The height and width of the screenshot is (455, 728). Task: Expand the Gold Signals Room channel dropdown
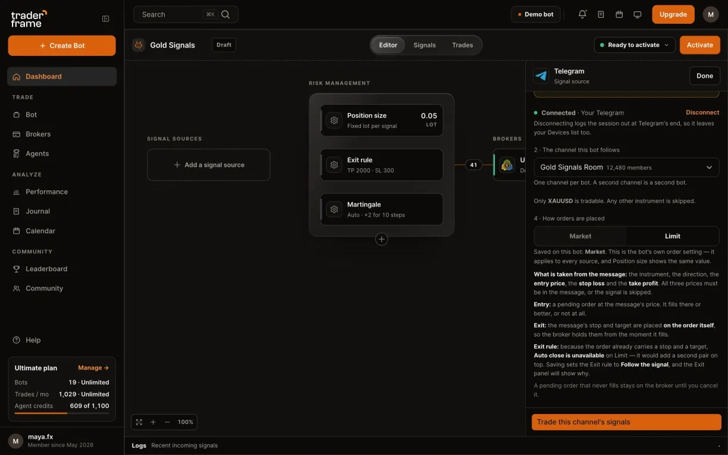point(626,168)
